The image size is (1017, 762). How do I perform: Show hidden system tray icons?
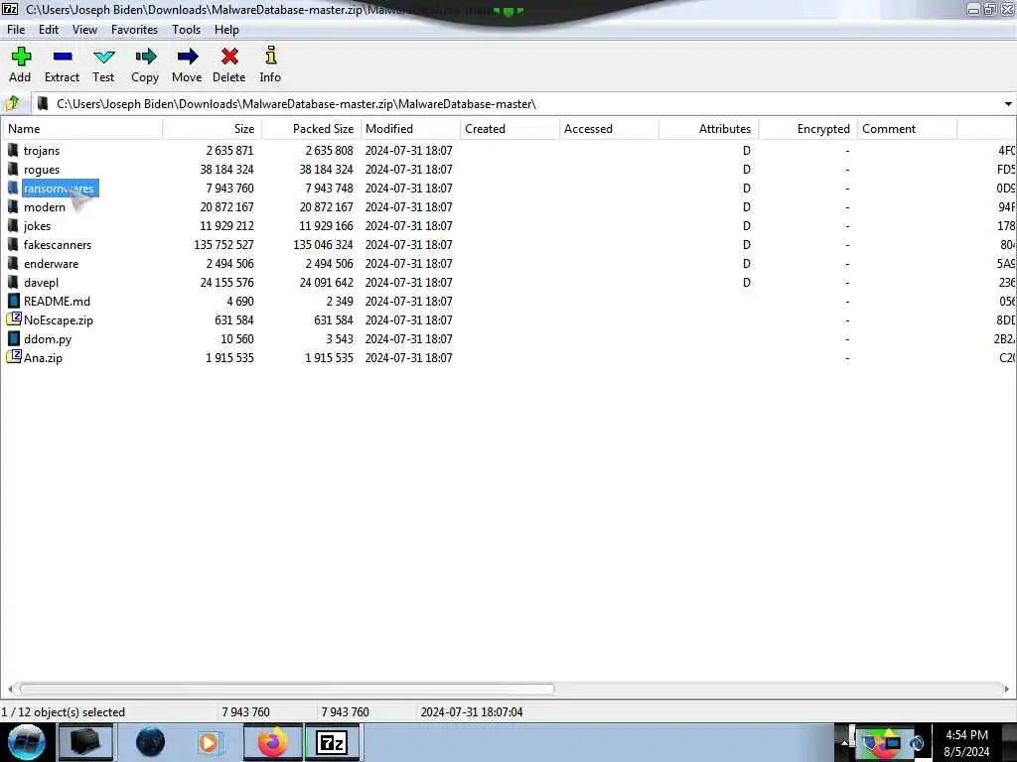[x=844, y=742]
